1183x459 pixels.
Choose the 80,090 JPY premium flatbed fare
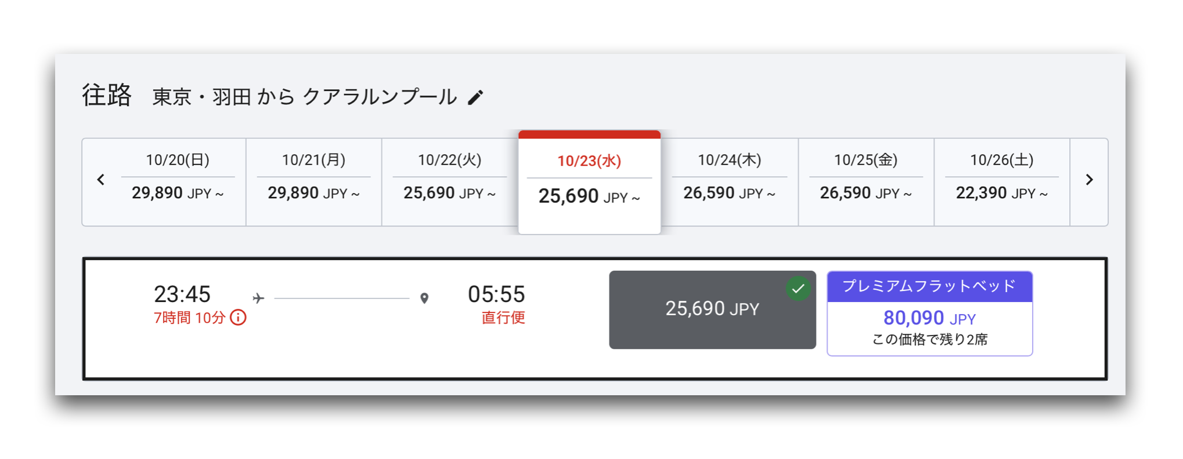coord(929,314)
